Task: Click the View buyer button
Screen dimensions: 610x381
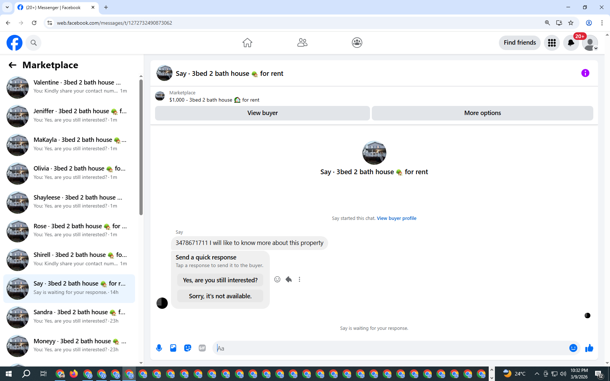Action: tap(263, 113)
